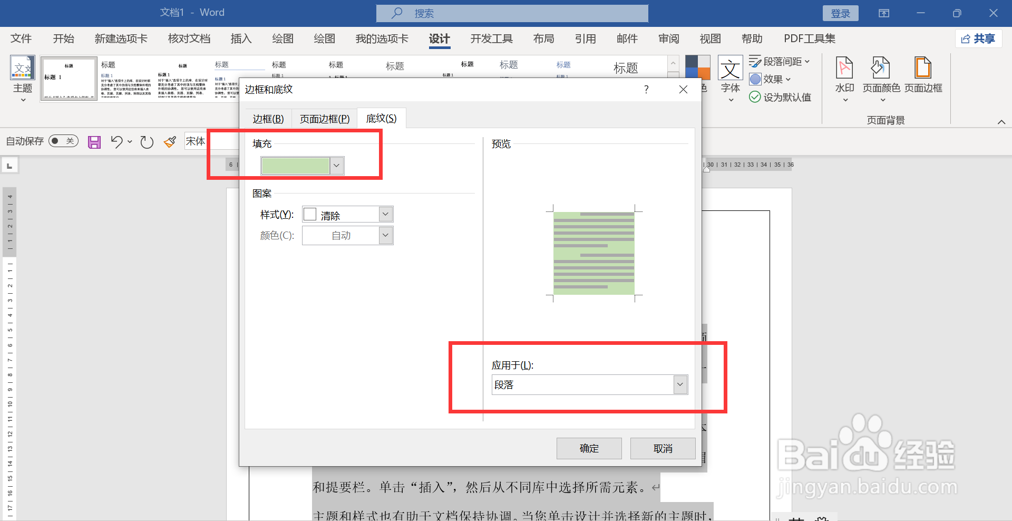Screen dimensions: 1012x521
Task: Open the theme Colors palette icon
Action: point(698,67)
